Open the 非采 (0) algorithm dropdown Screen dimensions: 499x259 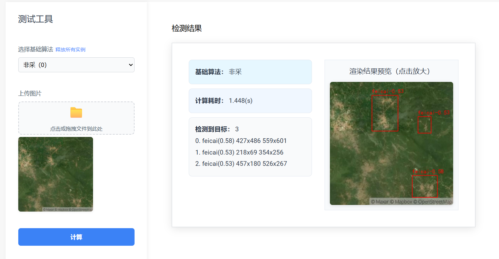(x=76, y=65)
